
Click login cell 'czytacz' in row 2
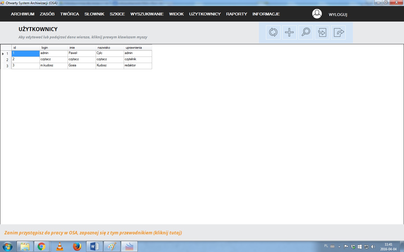click(x=54, y=60)
